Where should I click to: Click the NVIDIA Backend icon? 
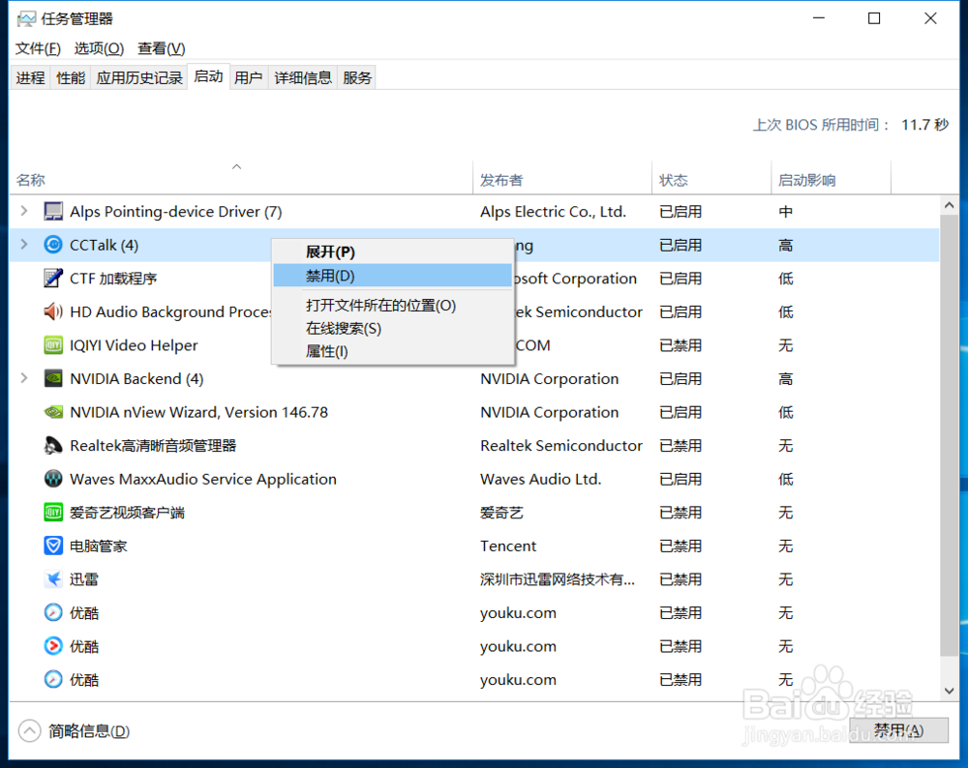tap(53, 378)
